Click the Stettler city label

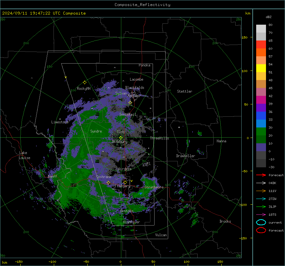tap(185, 91)
